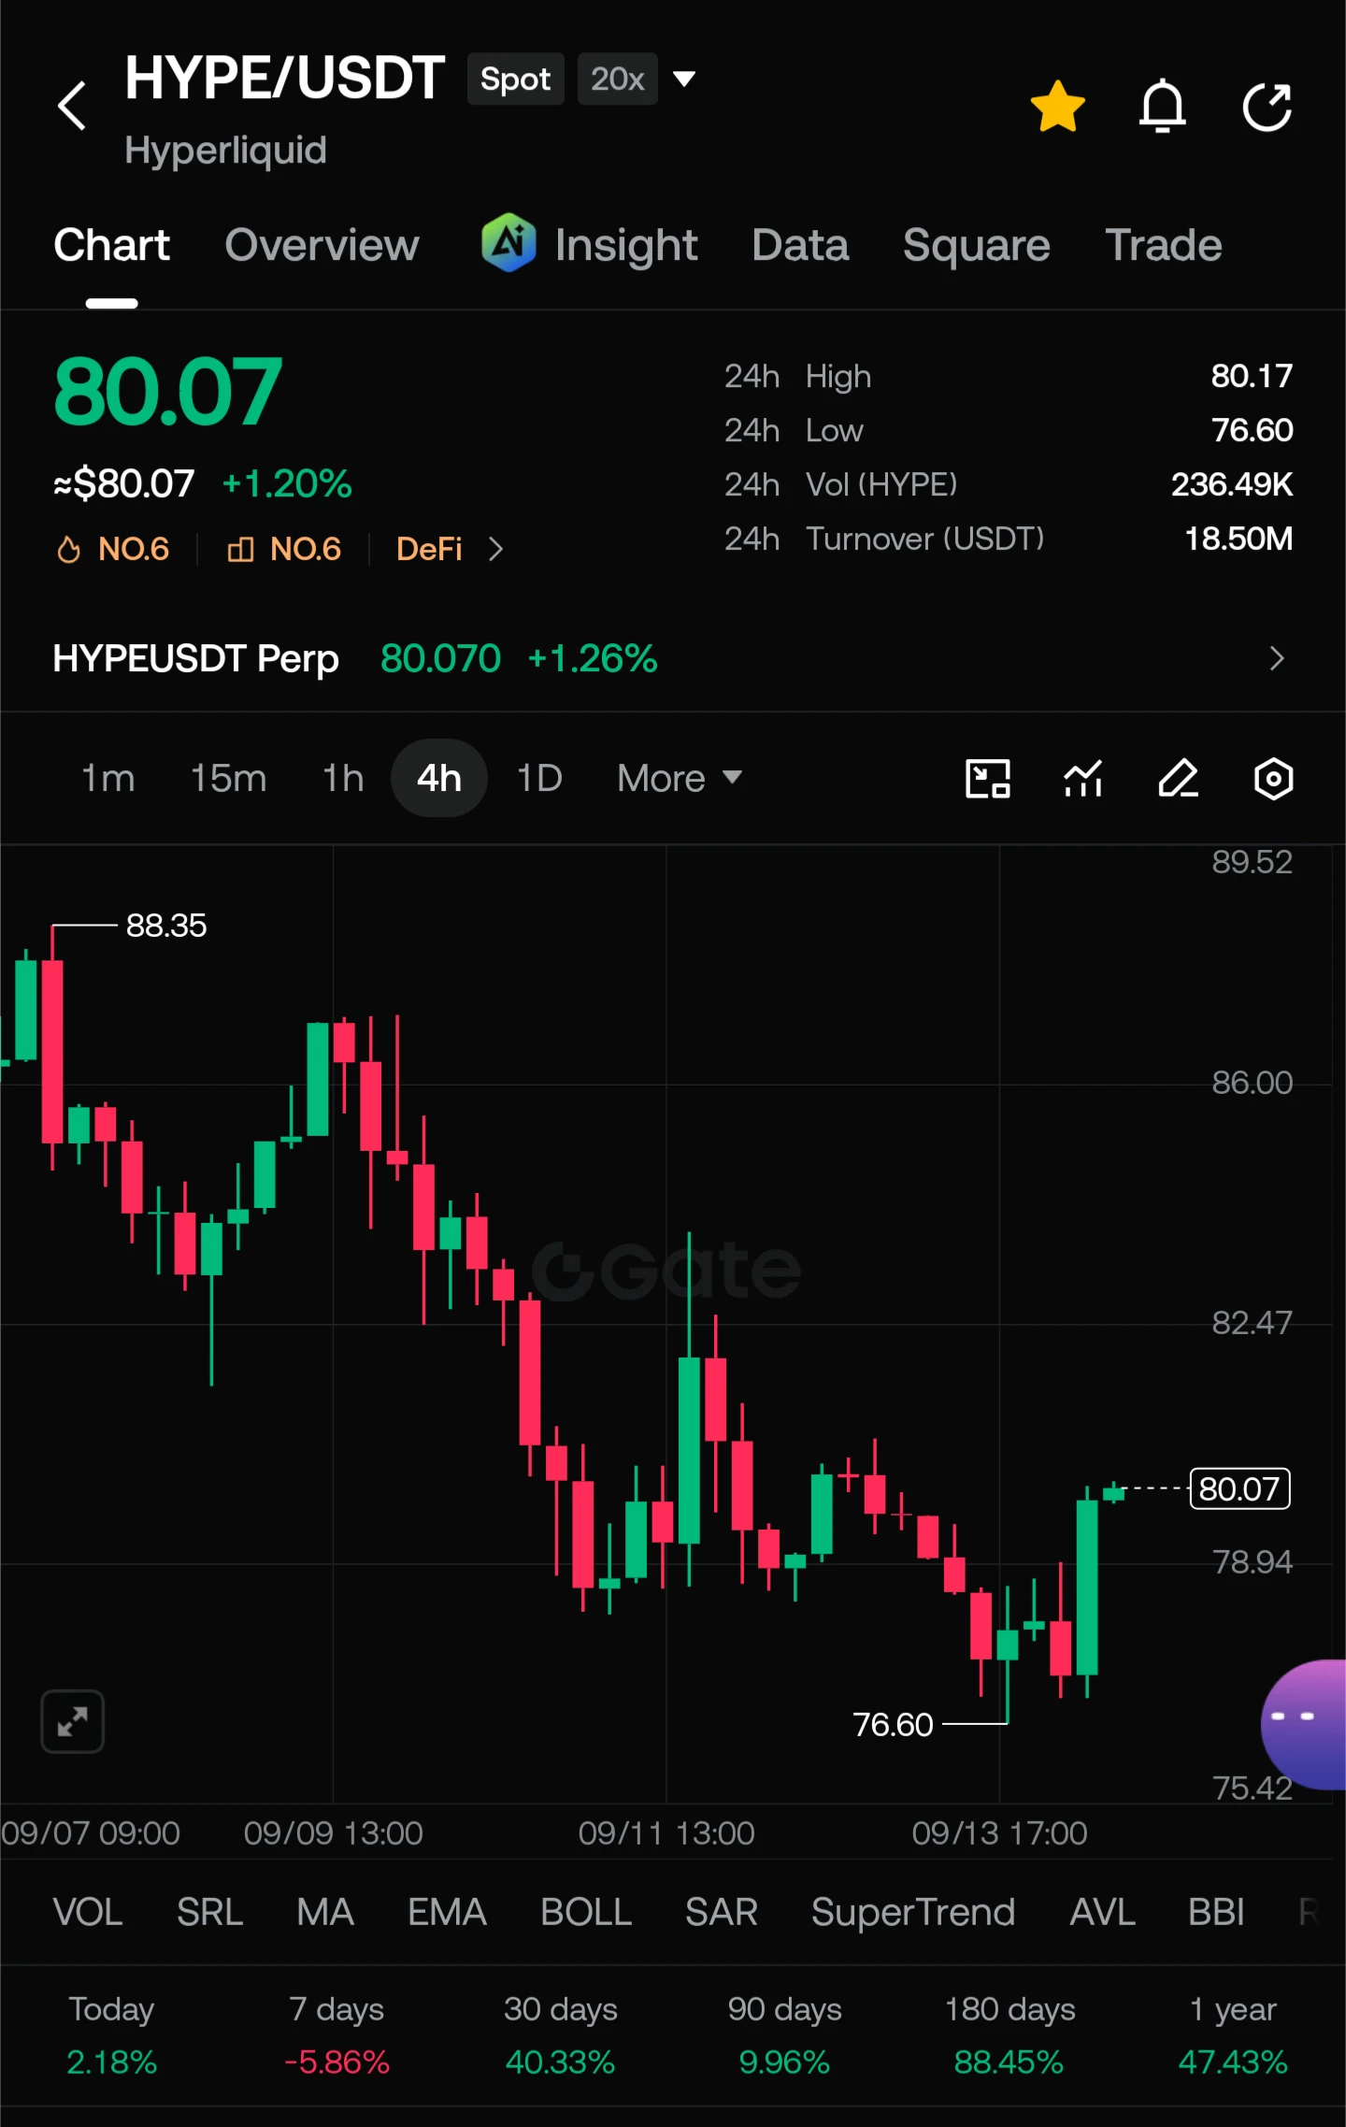
Task: Tap the large 80.07 last price
Action: [x=168, y=391]
